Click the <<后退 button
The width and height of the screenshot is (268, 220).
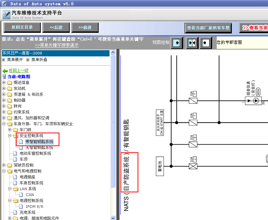click(x=56, y=28)
